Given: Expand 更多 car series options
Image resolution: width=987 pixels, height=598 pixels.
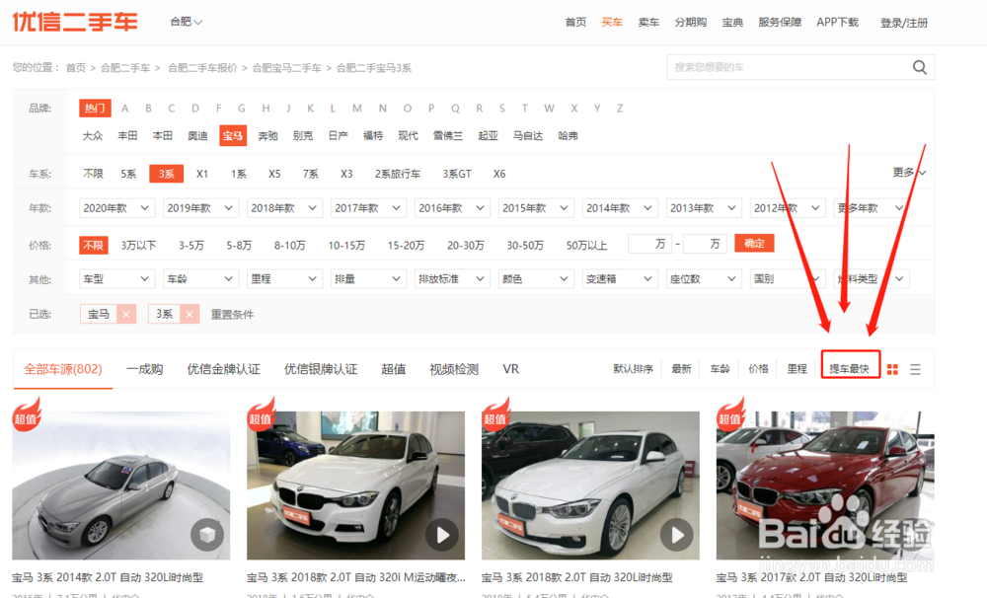Looking at the screenshot, I should pos(909,173).
